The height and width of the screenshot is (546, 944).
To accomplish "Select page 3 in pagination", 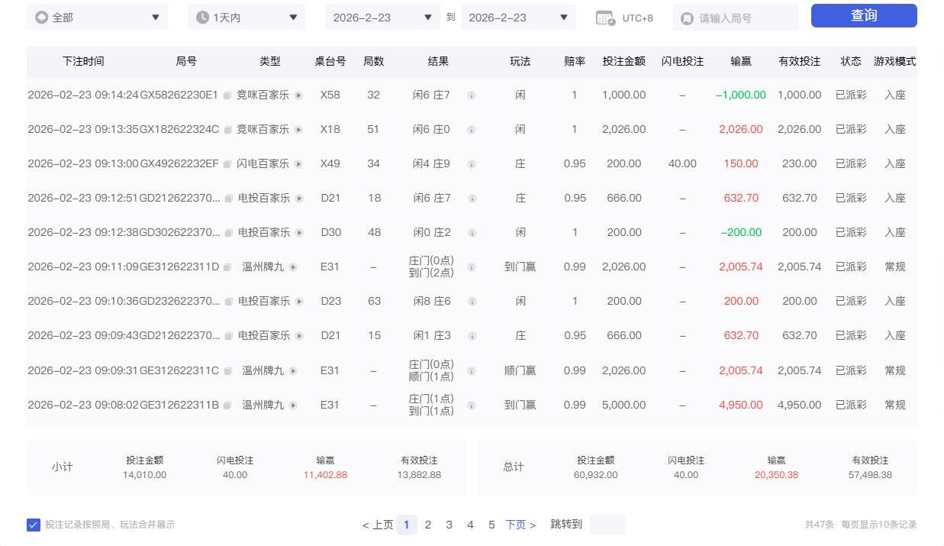I will (449, 525).
